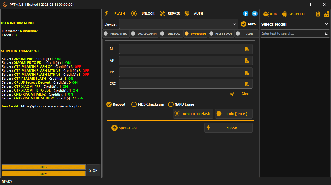Click the REPAIR wrench icon
The image size is (331, 185).
point(162,13)
